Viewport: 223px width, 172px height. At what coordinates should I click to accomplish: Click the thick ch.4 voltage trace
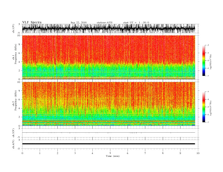click(x=109, y=144)
